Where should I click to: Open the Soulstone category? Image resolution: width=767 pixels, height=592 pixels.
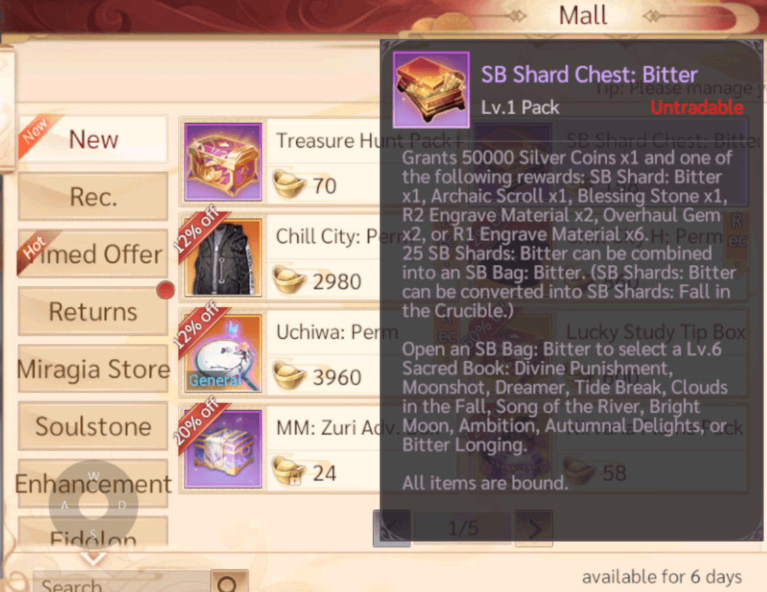click(x=93, y=426)
